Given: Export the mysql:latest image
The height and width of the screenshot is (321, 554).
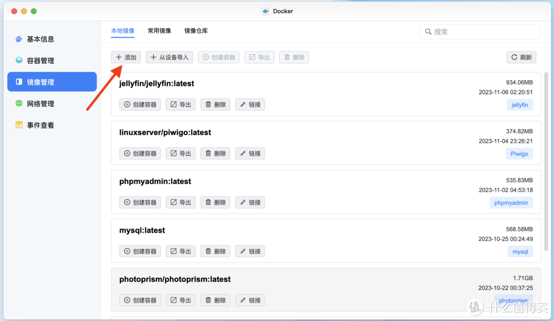Looking at the screenshot, I should (181, 251).
